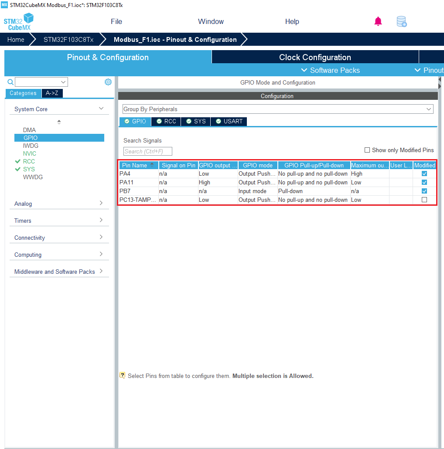This screenshot has width=444, height=449.
Task: Toggle Modified checkbox for PA4
Action: point(424,173)
